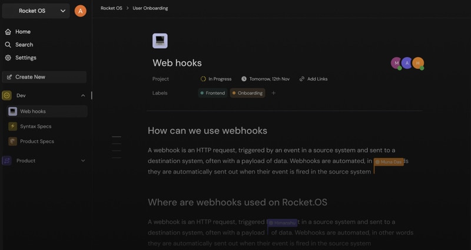471x250 pixels.
Task: Click the Dev workspace icon
Action: pos(7,95)
